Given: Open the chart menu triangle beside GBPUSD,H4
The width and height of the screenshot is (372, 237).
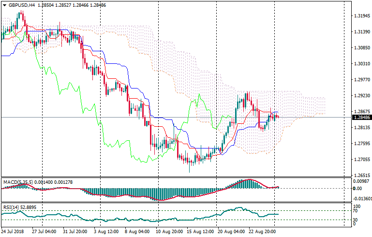Looking at the screenshot, I should [3, 5].
